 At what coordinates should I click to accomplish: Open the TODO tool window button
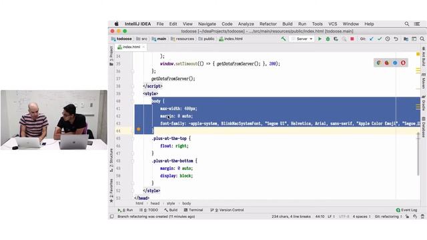tap(149, 210)
